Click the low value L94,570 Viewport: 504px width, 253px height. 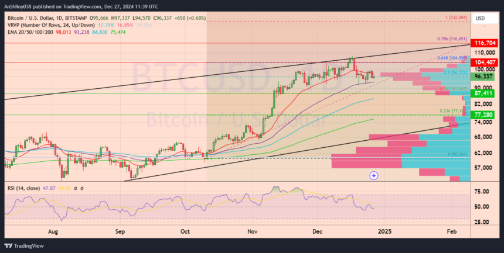pyautogui.click(x=142, y=18)
